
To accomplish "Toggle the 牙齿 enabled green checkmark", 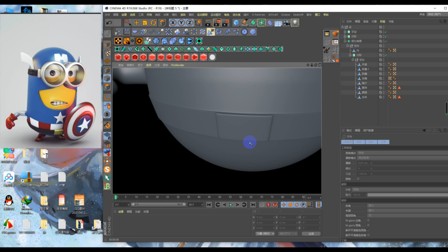I will click(x=386, y=32).
